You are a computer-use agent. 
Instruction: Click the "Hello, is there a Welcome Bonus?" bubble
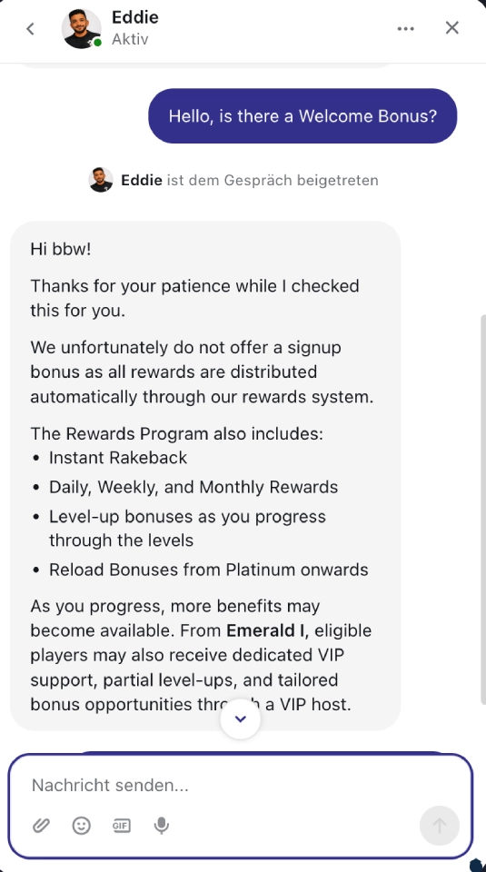303,116
